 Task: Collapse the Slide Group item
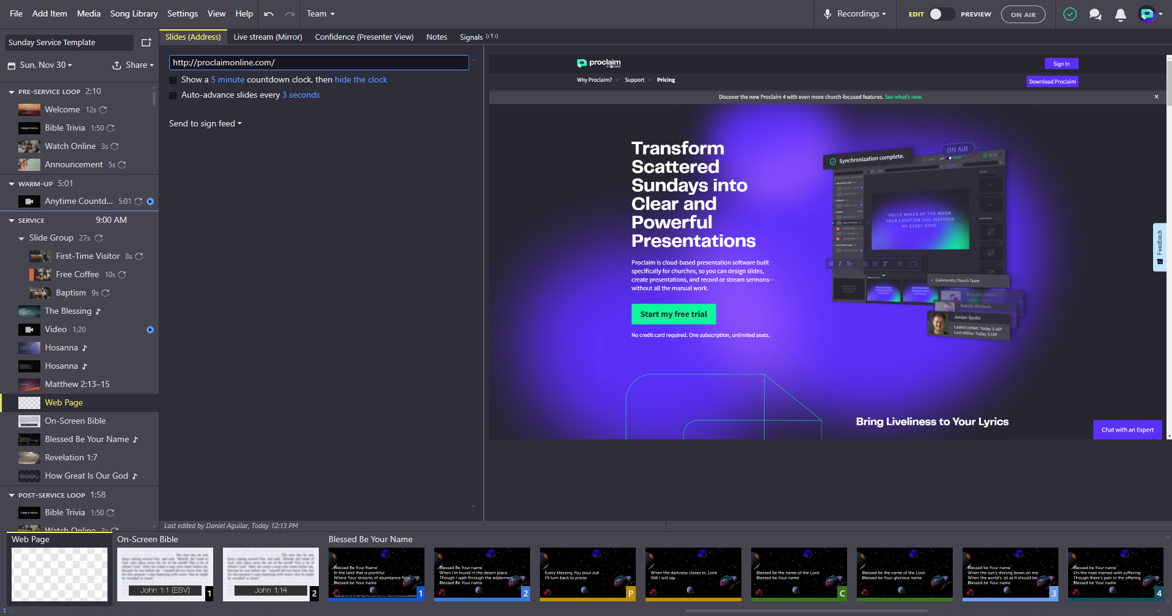click(22, 239)
